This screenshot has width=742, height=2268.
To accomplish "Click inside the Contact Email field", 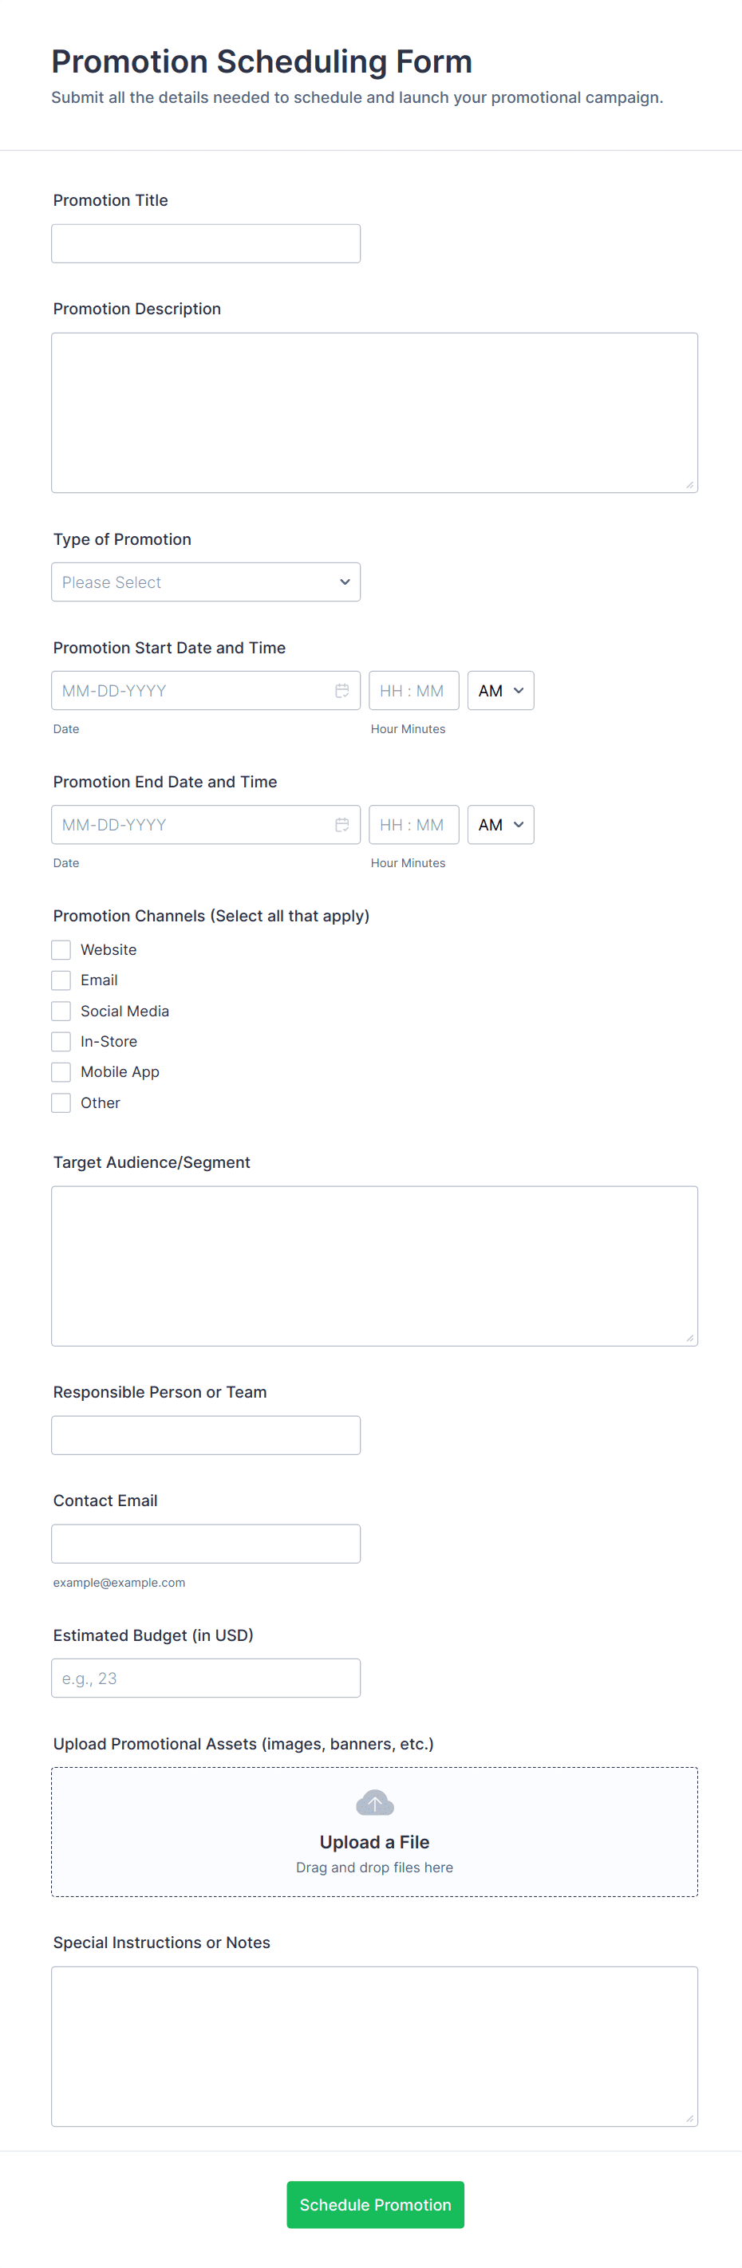I will click(206, 1543).
